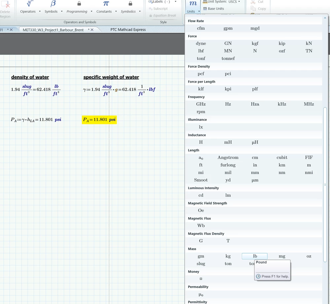330x304 pixels.
Task: Expand the Symbolics dropdown arrow
Action: click(x=140, y=12)
